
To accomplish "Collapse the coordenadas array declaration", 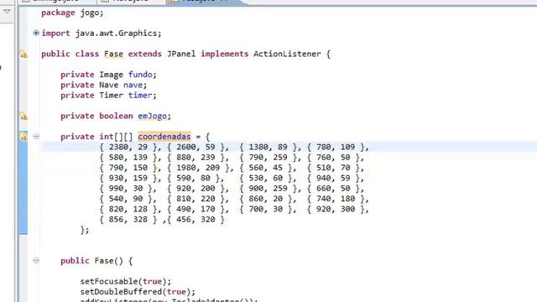I will pyautogui.click(x=36, y=137).
